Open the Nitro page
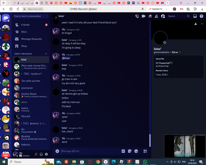 coord(31,32)
